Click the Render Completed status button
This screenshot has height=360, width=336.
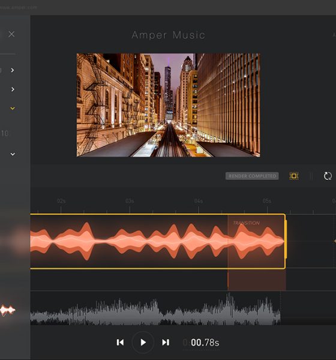(252, 176)
